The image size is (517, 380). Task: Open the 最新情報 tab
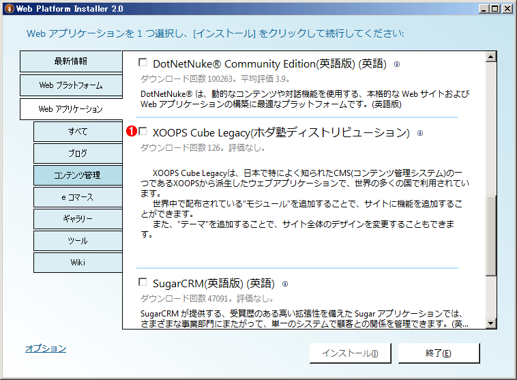pos(71,61)
